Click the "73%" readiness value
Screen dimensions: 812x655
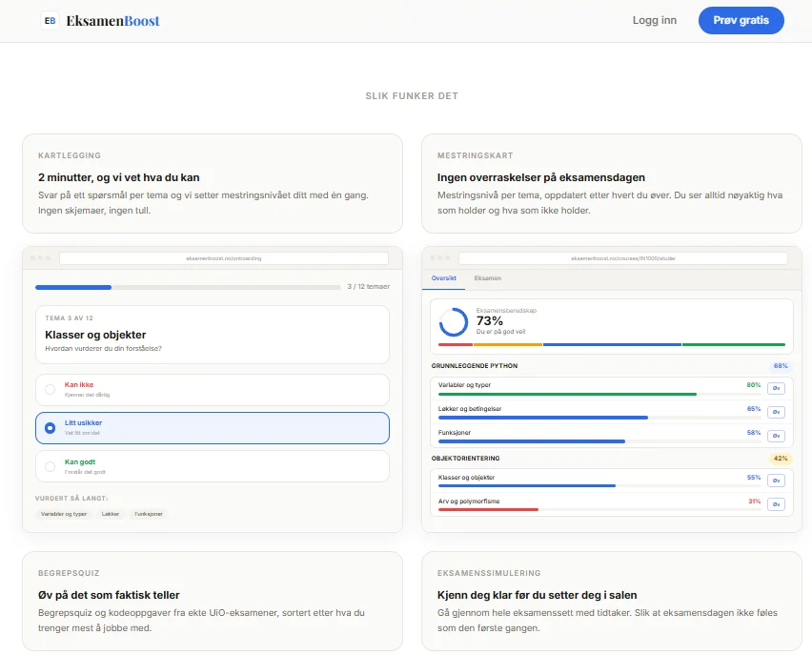(489, 320)
